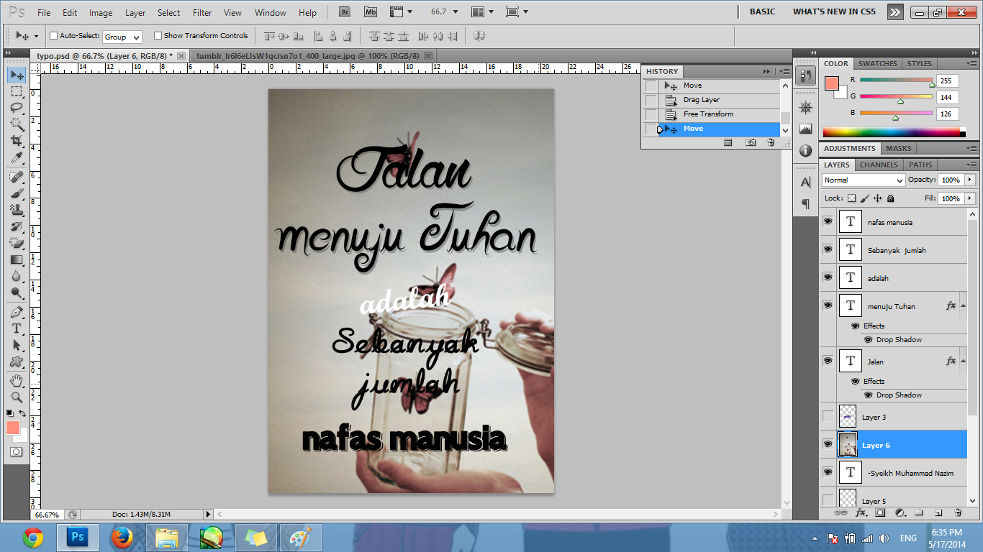Create a new layer icon
The image size is (983, 552).
[938, 512]
